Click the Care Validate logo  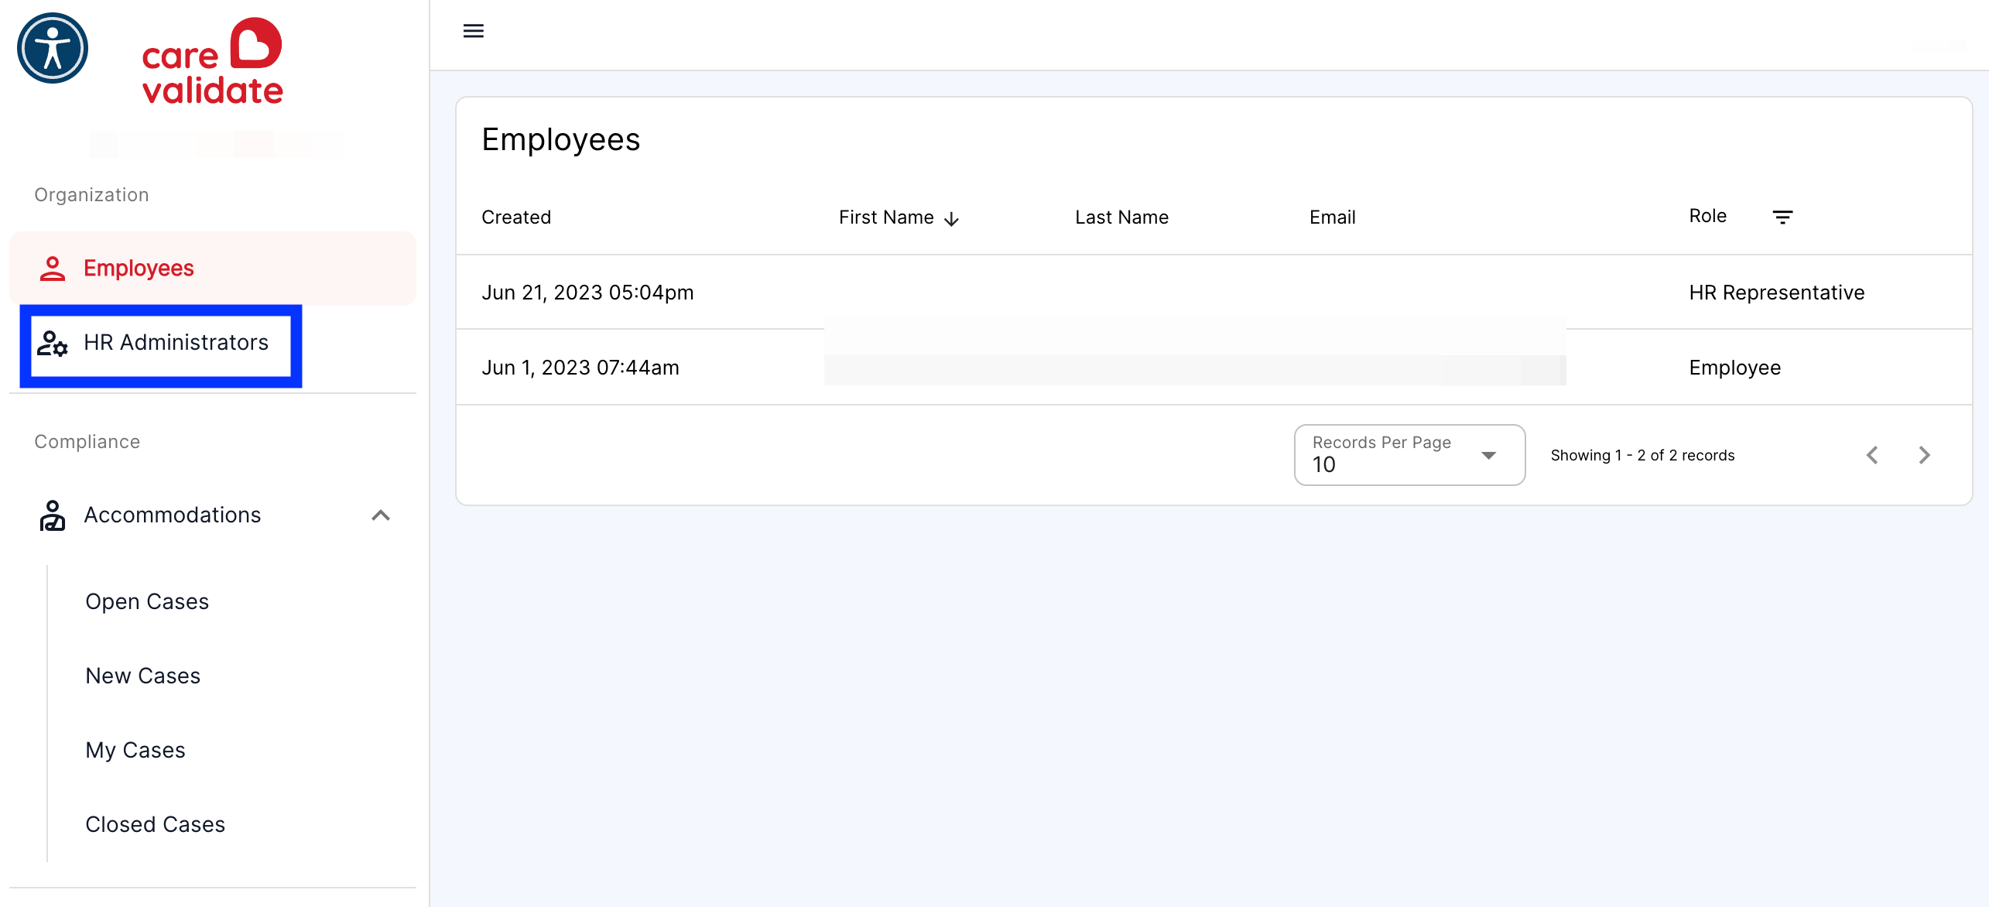[x=213, y=62]
